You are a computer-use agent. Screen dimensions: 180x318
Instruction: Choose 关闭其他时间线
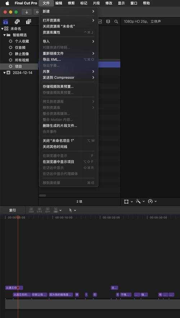[68, 147]
